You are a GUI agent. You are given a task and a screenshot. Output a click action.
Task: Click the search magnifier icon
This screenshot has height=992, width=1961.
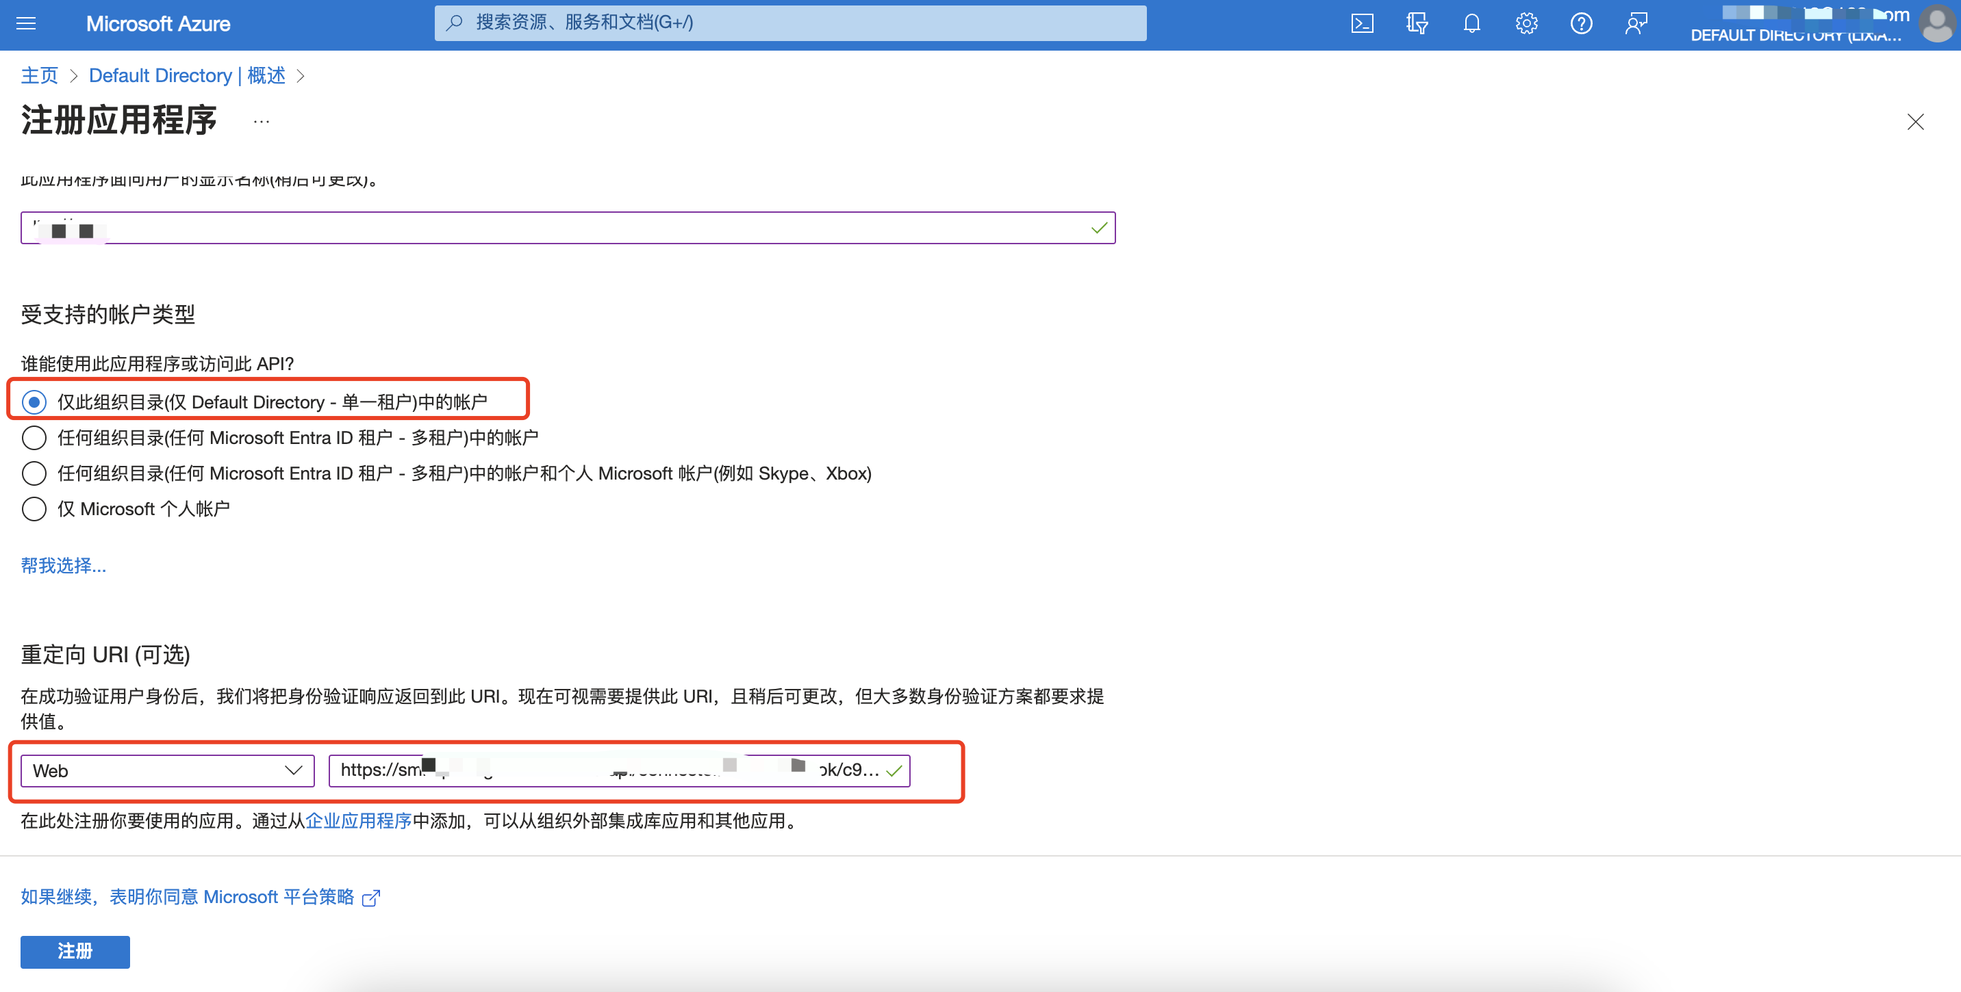(x=455, y=23)
